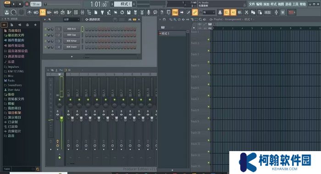Click the browser search magnifier icon

[38, 169]
